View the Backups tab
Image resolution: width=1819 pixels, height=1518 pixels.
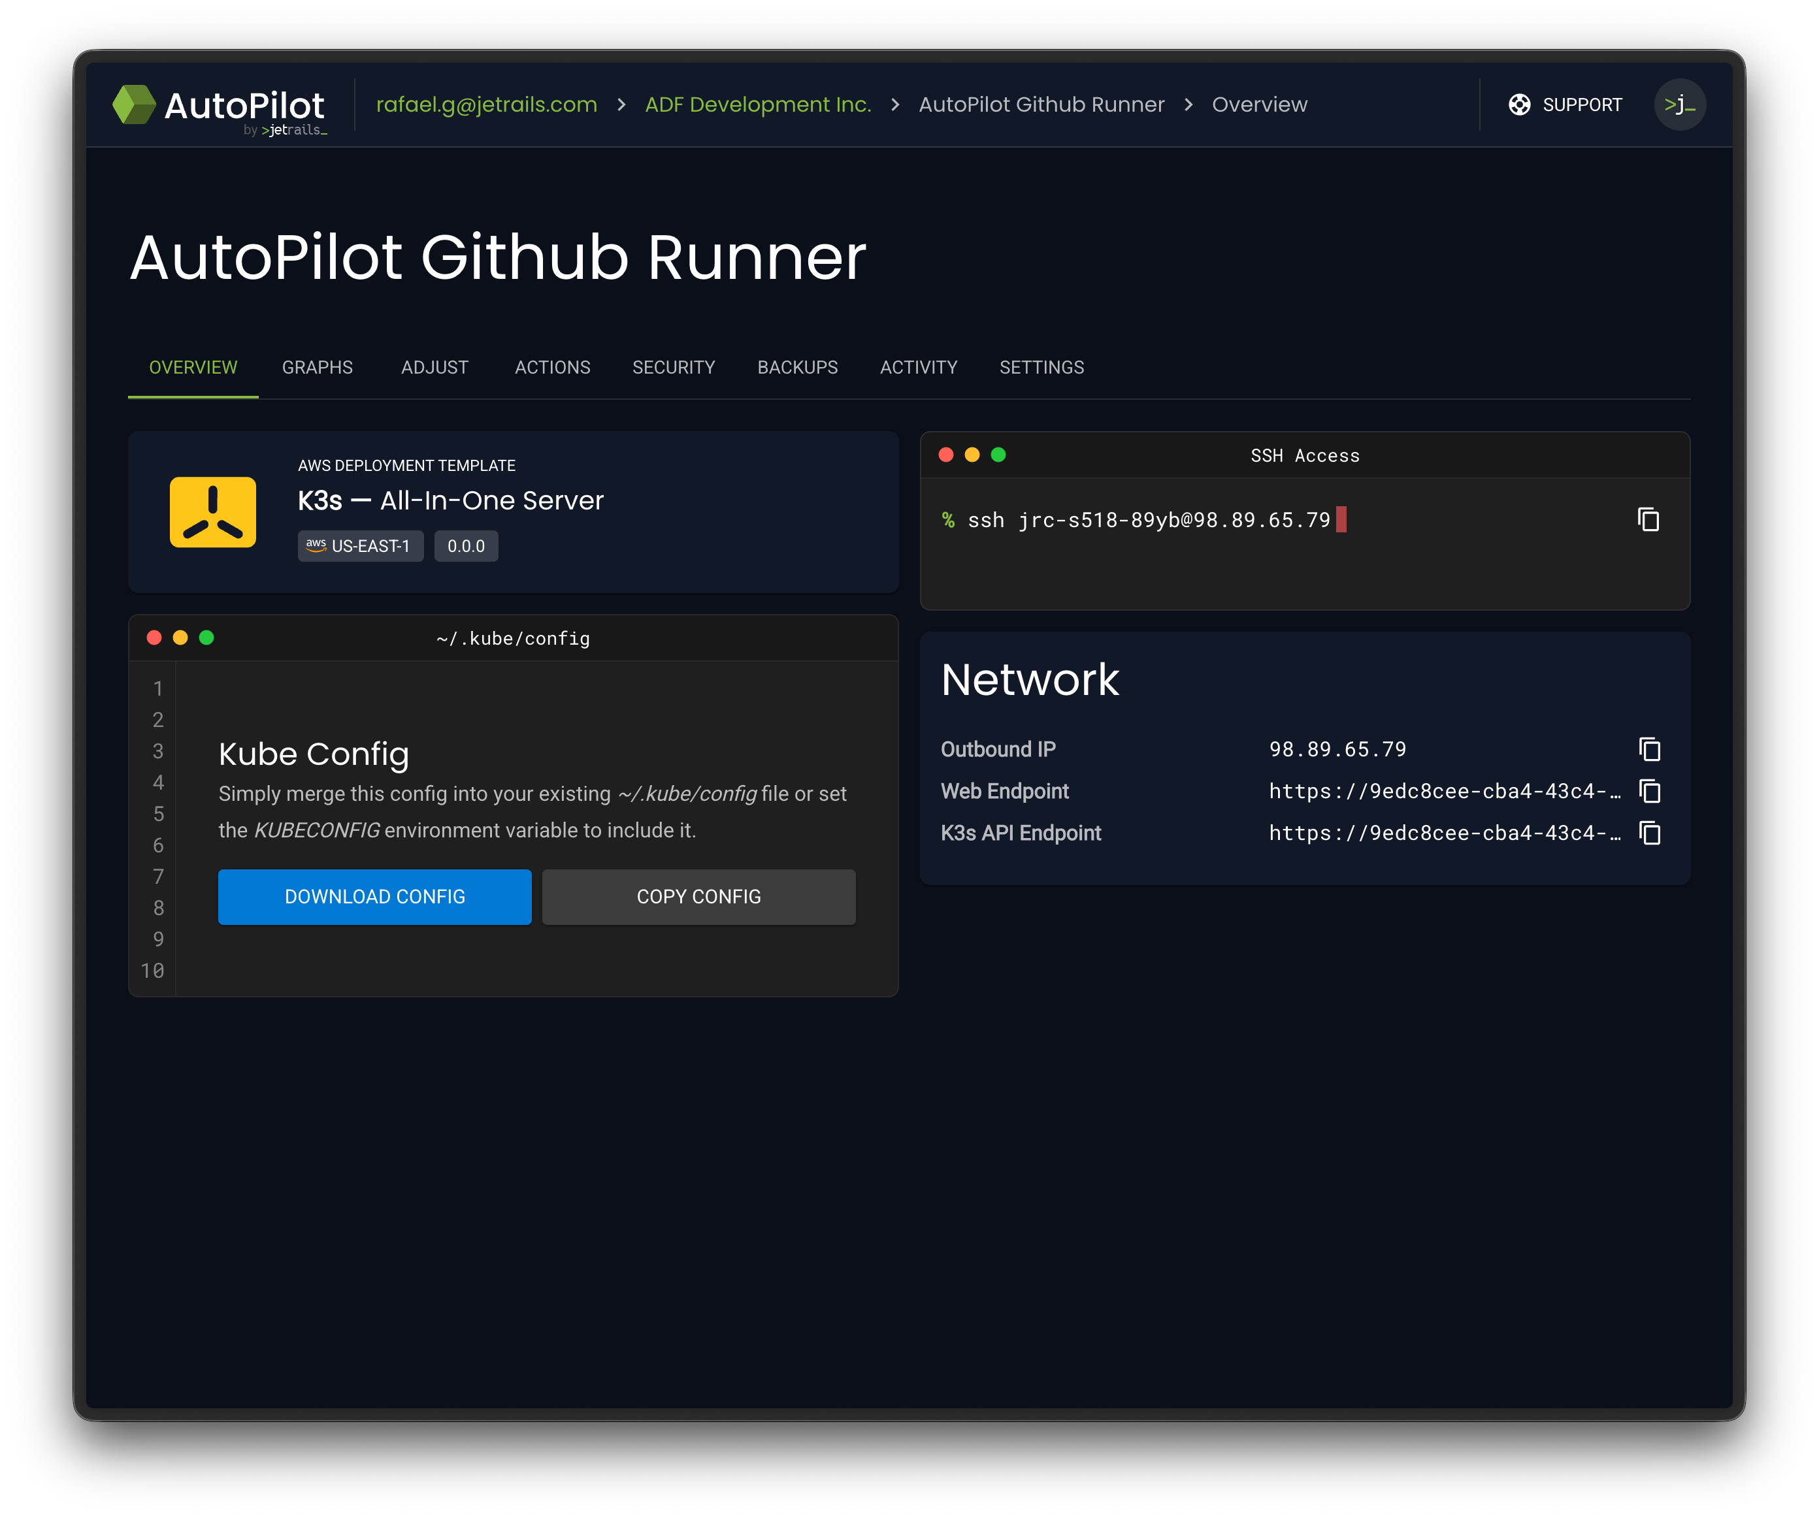798,367
